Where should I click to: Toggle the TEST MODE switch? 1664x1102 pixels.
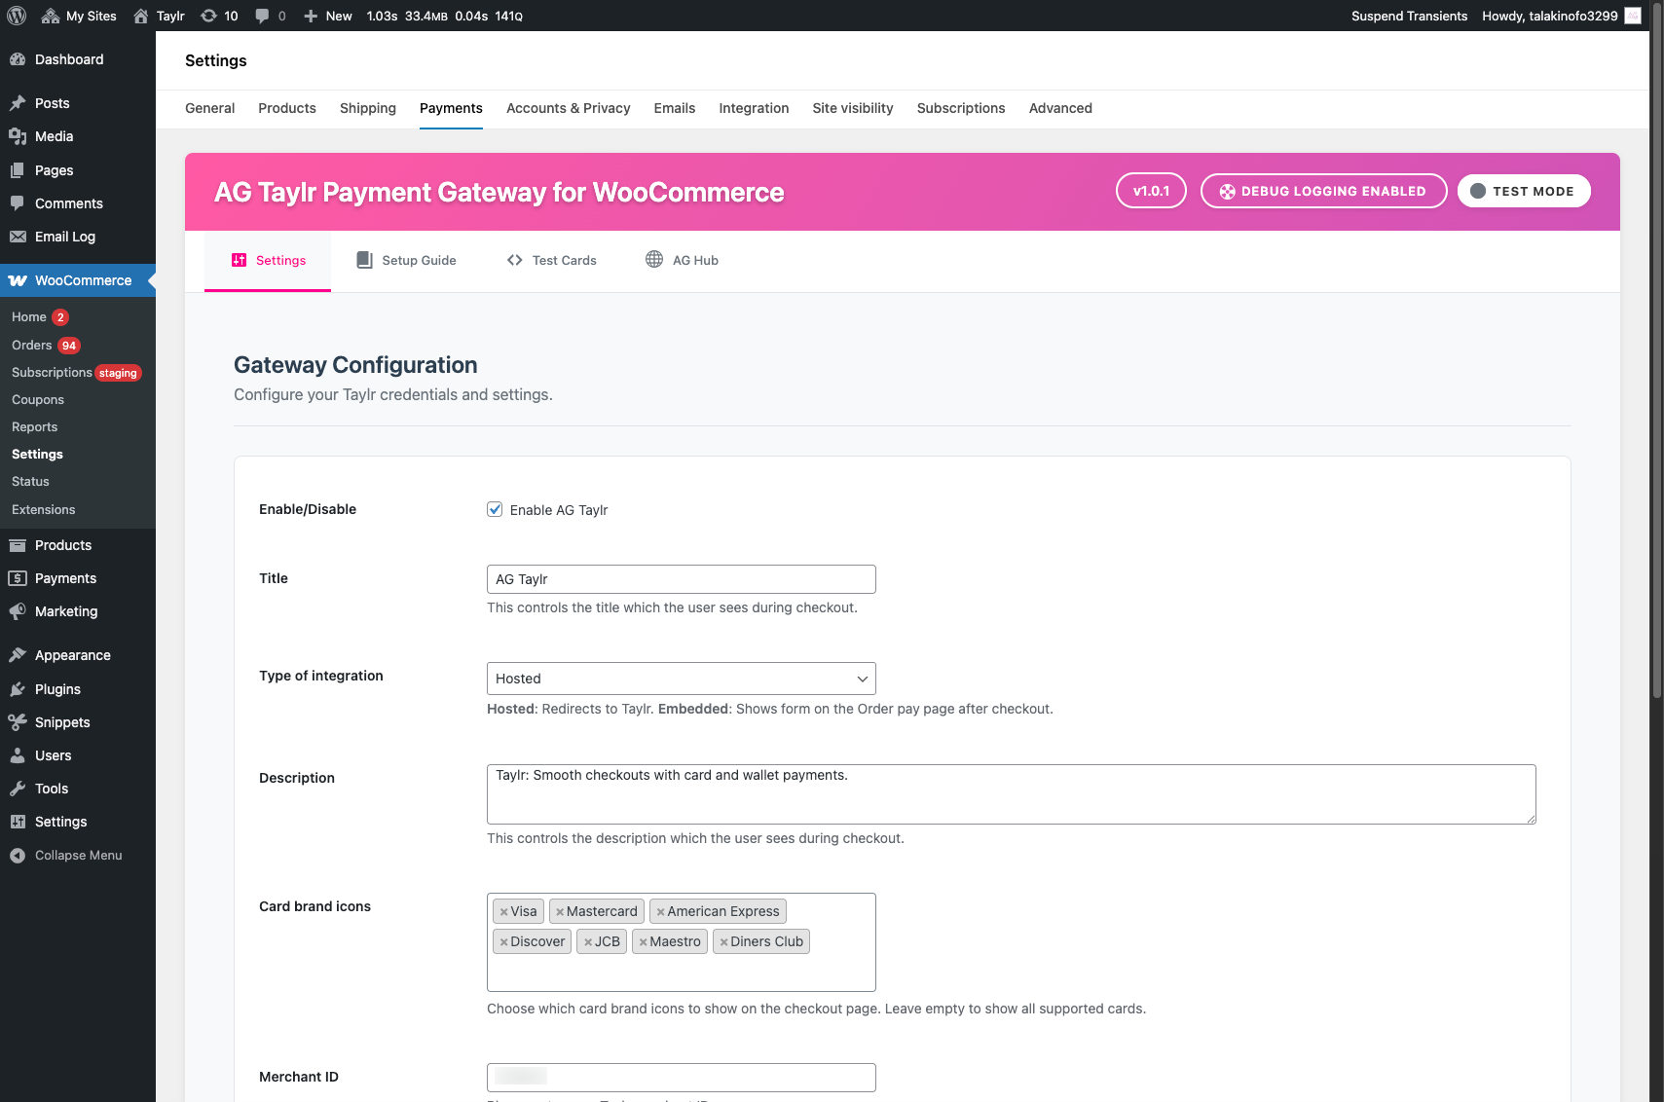[x=1524, y=191]
